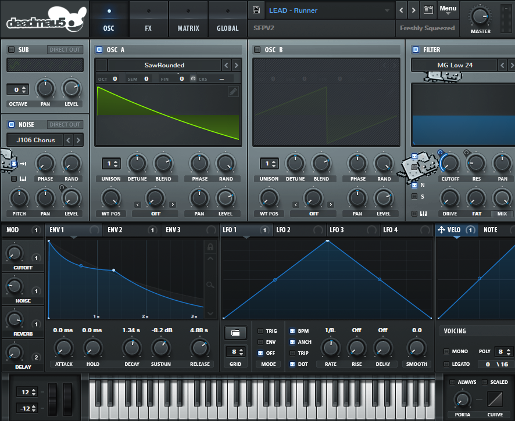Click the OSC A warp mode OFF label
The image size is (515, 421).
click(155, 214)
